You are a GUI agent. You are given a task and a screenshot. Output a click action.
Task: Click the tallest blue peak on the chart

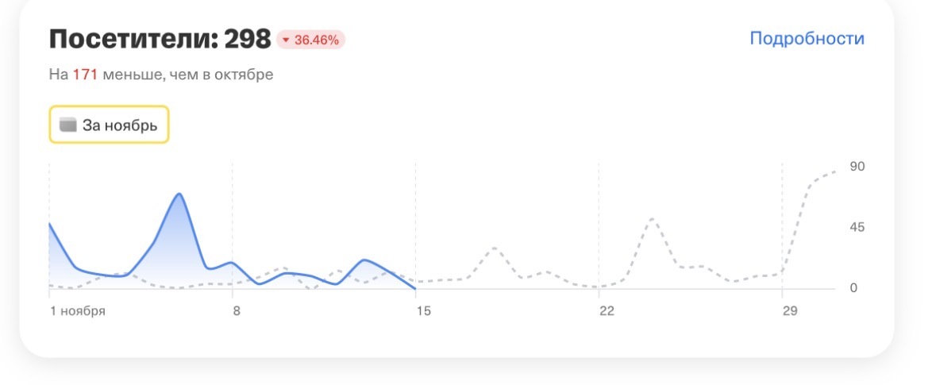180,194
